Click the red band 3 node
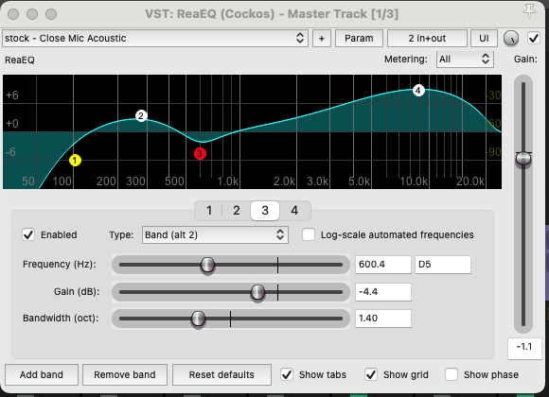The height and width of the screenshot is (397, 549). [200, 153]
